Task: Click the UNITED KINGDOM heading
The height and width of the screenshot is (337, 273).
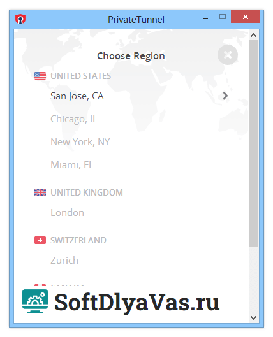Action: point(87,192)
